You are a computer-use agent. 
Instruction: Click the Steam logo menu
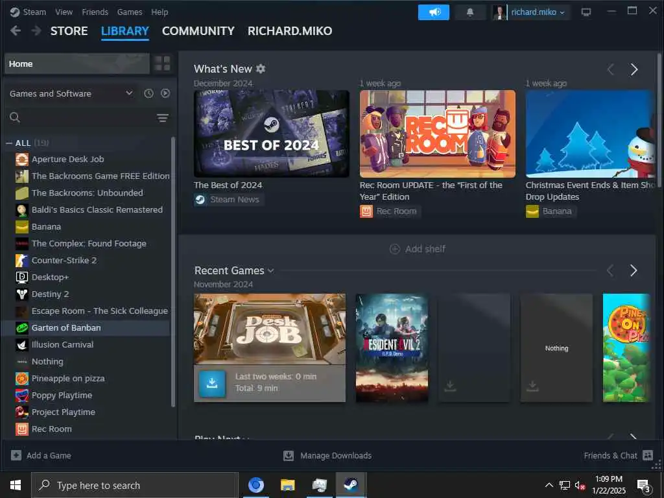coord(28,12)
